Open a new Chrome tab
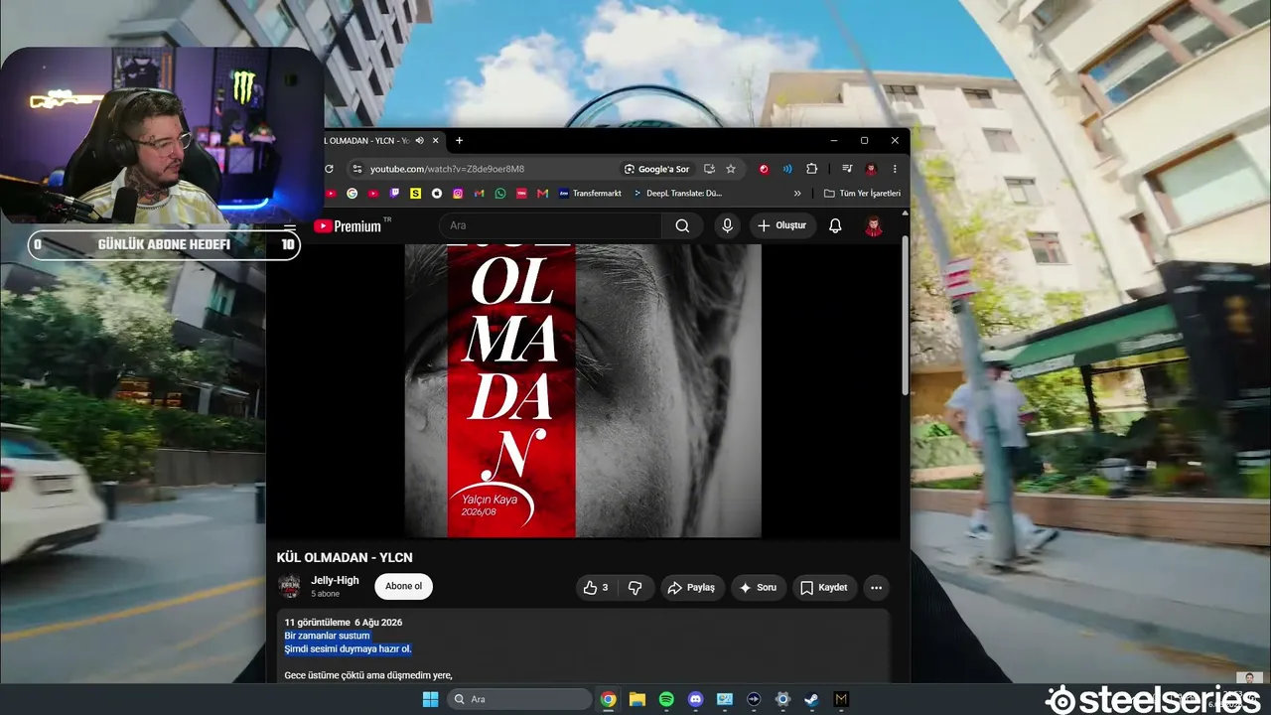Image resolution: width=1271 pixels, height=715 pixels. pyautogui.click(x=459, y=141)
